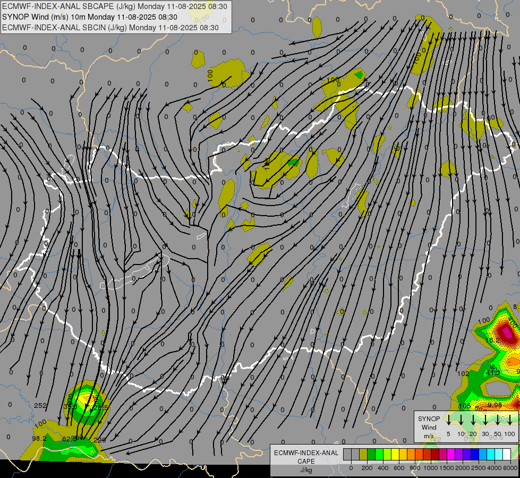Image resolution: width=520 pixels, height=478 pixels.
Task: Click the SYNOP label in the wind legend
Action: pyautogui.click(x=429, y=419)
